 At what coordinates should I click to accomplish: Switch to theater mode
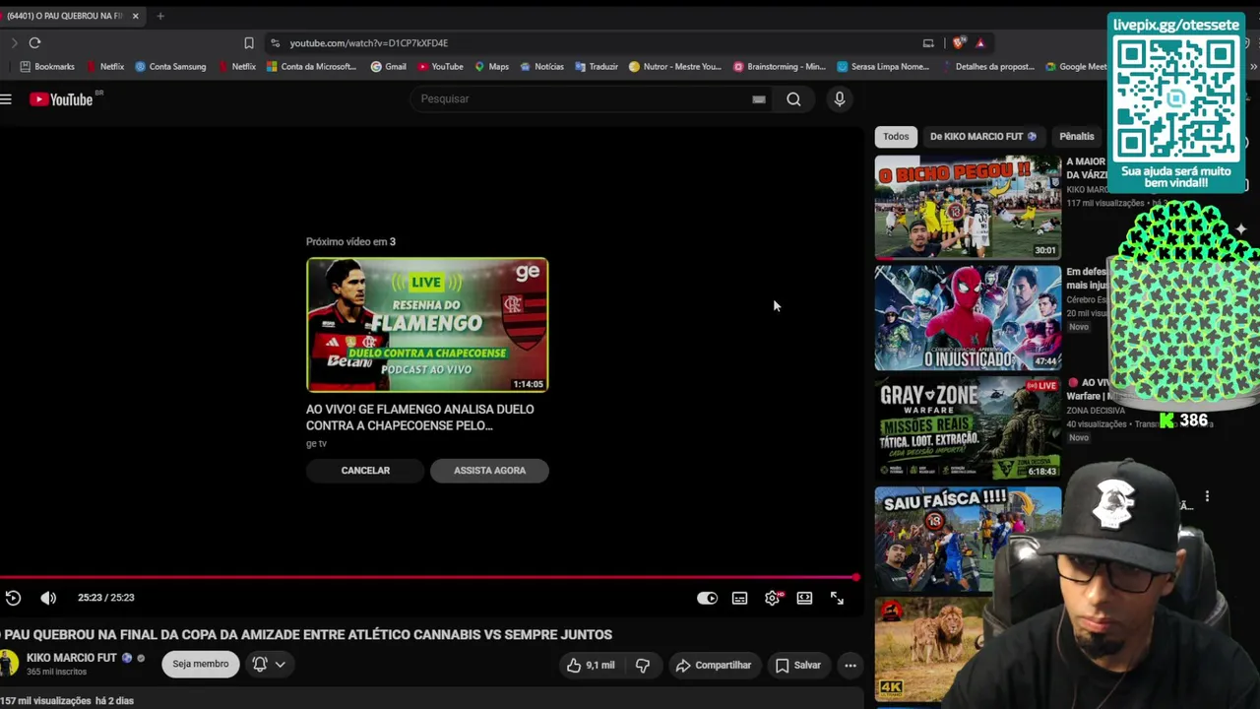tap(804, 598)
